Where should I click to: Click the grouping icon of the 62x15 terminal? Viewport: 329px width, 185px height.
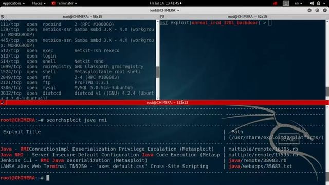click(x=162, y=17)
